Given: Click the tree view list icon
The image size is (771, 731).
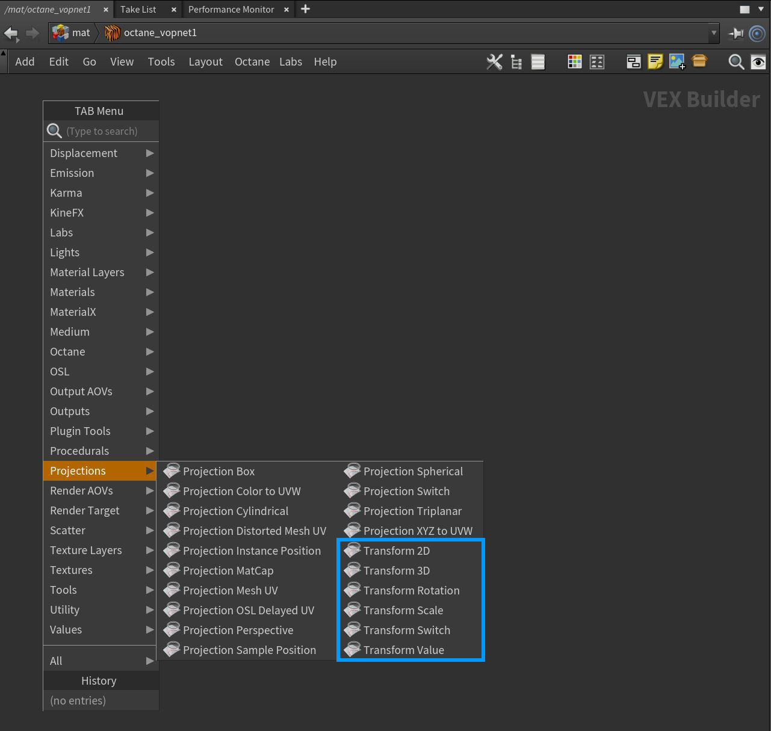Looking at the screenshot, I should (516, 61).
